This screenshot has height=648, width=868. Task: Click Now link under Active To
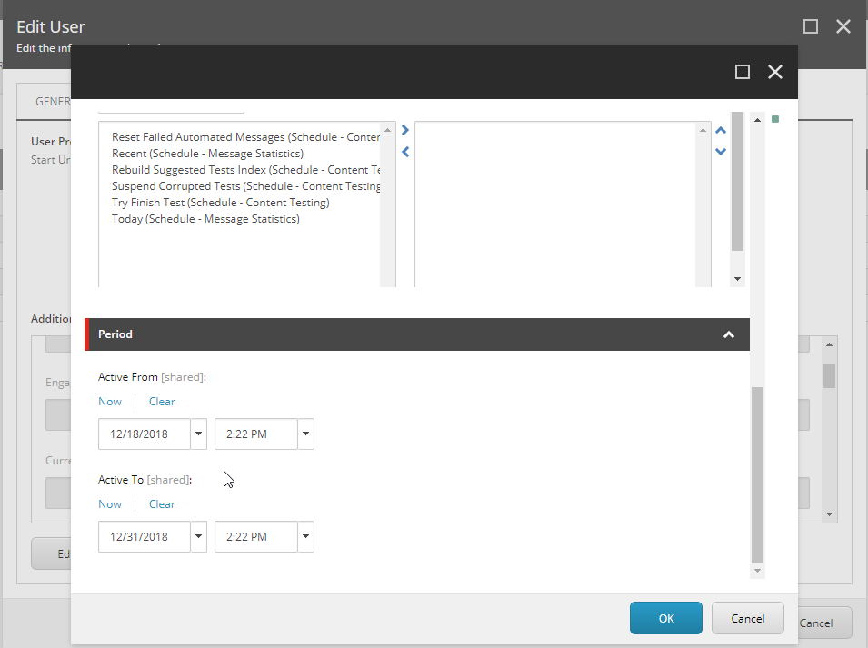coord(110,504)
